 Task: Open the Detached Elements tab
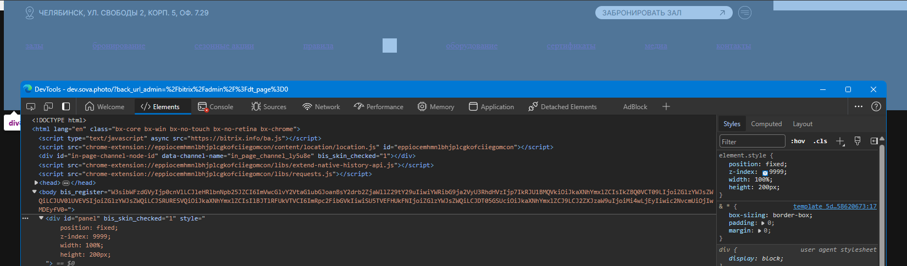[x=562, y=106]
